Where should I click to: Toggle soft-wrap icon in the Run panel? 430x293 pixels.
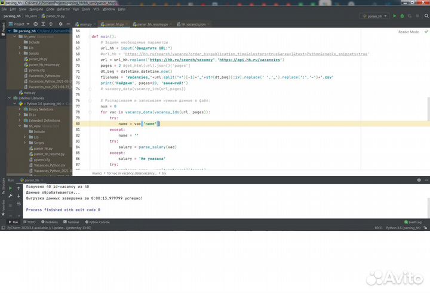pyautogui.click(x=19, y=203)
